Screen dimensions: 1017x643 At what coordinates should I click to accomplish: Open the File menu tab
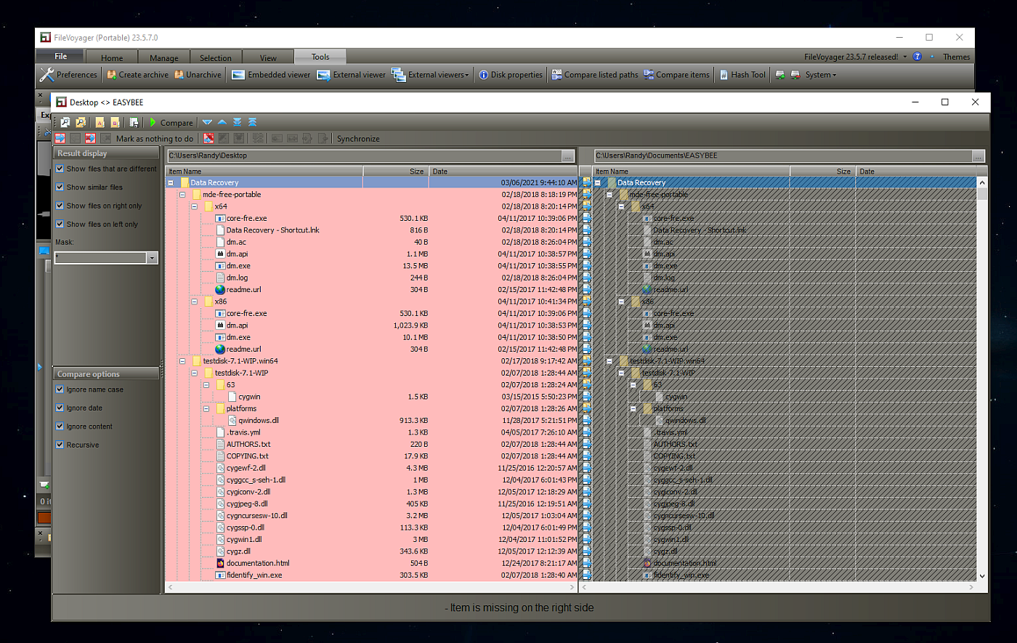61,57
